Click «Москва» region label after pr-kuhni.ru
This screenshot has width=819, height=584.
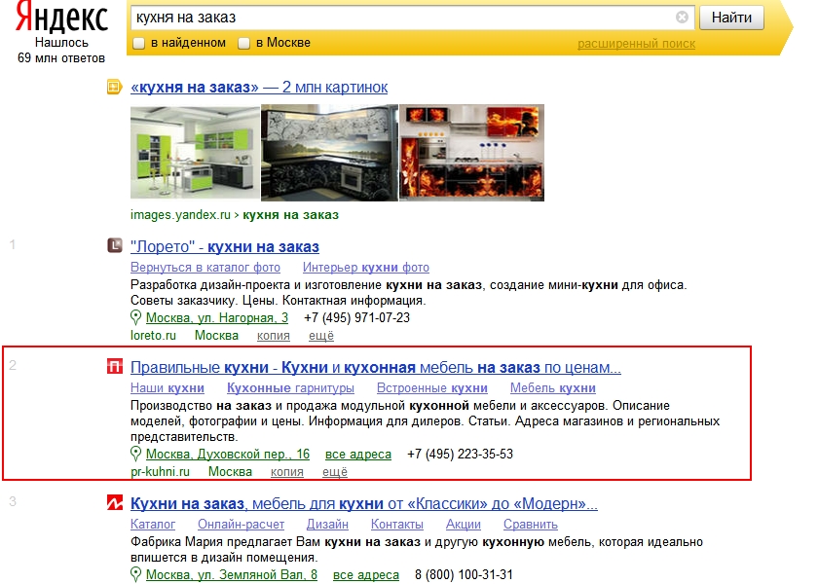tap(230, 472)
